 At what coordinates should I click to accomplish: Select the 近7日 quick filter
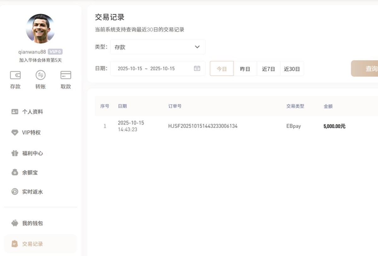(x=268, y=68)
